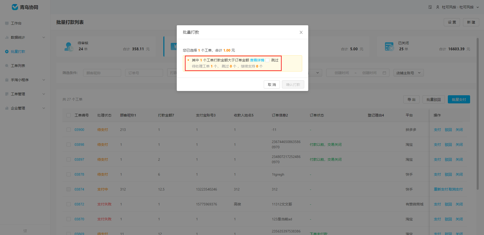This screenshot has height=235, width=484.
Task: Focus the 顾客昵称 filter field
Action: (102, 73)
